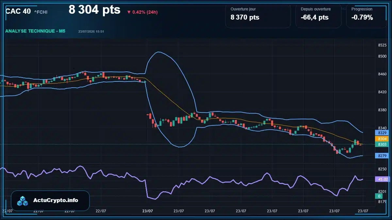Image resolution: width=392 pixels, height=220 pixels.
Task: Click the green 8303 last price tag
Action: click(382, 144)
